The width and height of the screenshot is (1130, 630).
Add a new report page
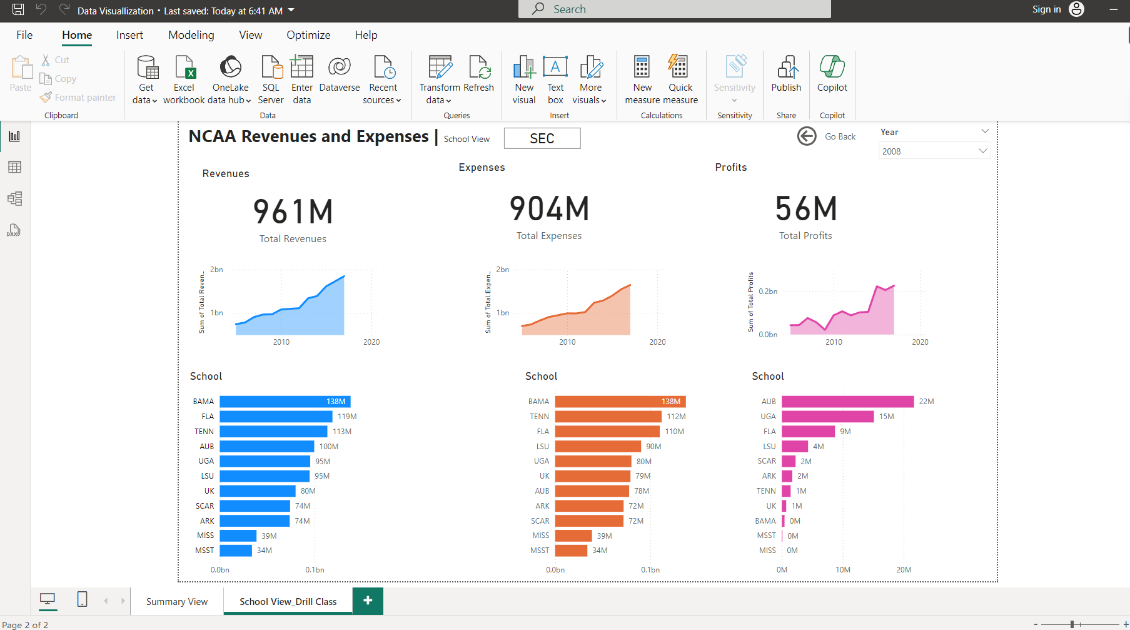[368, 601]
